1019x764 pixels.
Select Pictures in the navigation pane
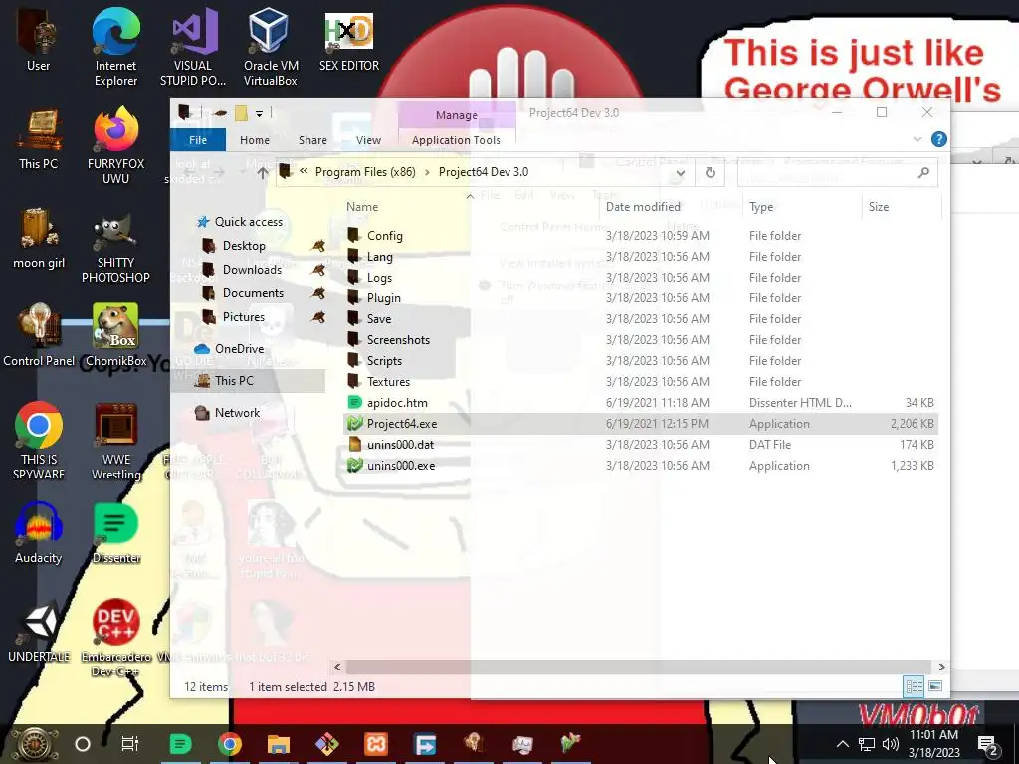click(243, 317)
